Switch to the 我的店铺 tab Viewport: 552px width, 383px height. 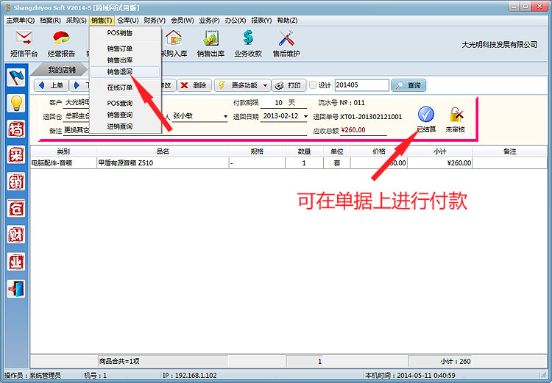tap(63, 70)
